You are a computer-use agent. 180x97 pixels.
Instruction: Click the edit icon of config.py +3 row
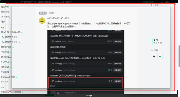53,81
